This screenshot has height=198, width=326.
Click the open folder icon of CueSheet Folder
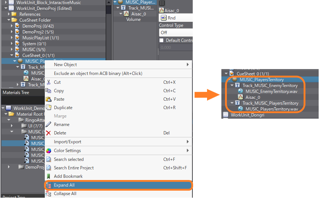(x=14, y=20)
